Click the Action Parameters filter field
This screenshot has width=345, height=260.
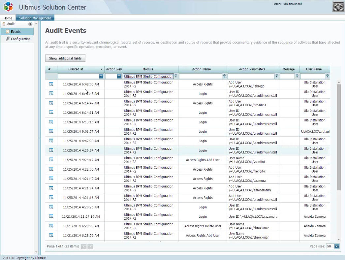[x=251, y=76]
